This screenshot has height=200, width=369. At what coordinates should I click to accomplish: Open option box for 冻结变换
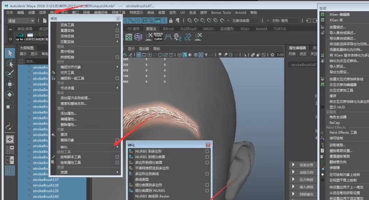pos(117,36)
